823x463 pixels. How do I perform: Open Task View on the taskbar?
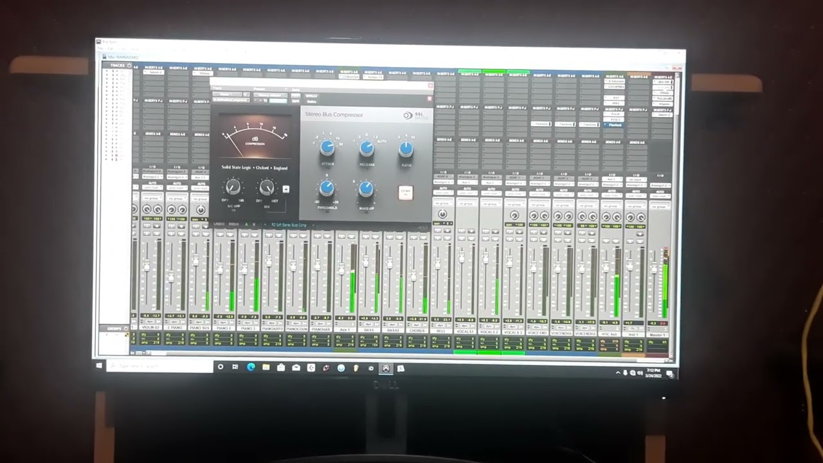tap(235, 367)
